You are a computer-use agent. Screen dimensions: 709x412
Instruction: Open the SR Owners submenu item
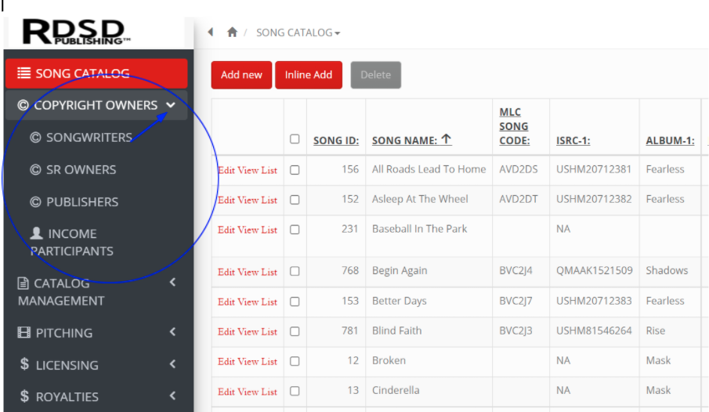[x=81, y=170]
